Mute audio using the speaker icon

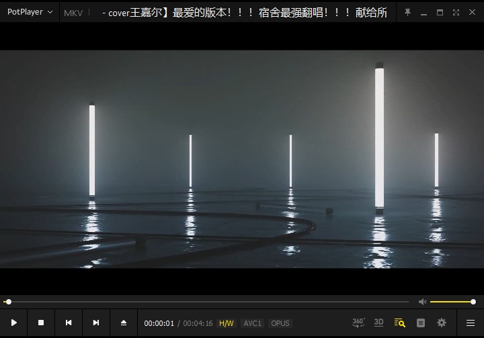422,302
